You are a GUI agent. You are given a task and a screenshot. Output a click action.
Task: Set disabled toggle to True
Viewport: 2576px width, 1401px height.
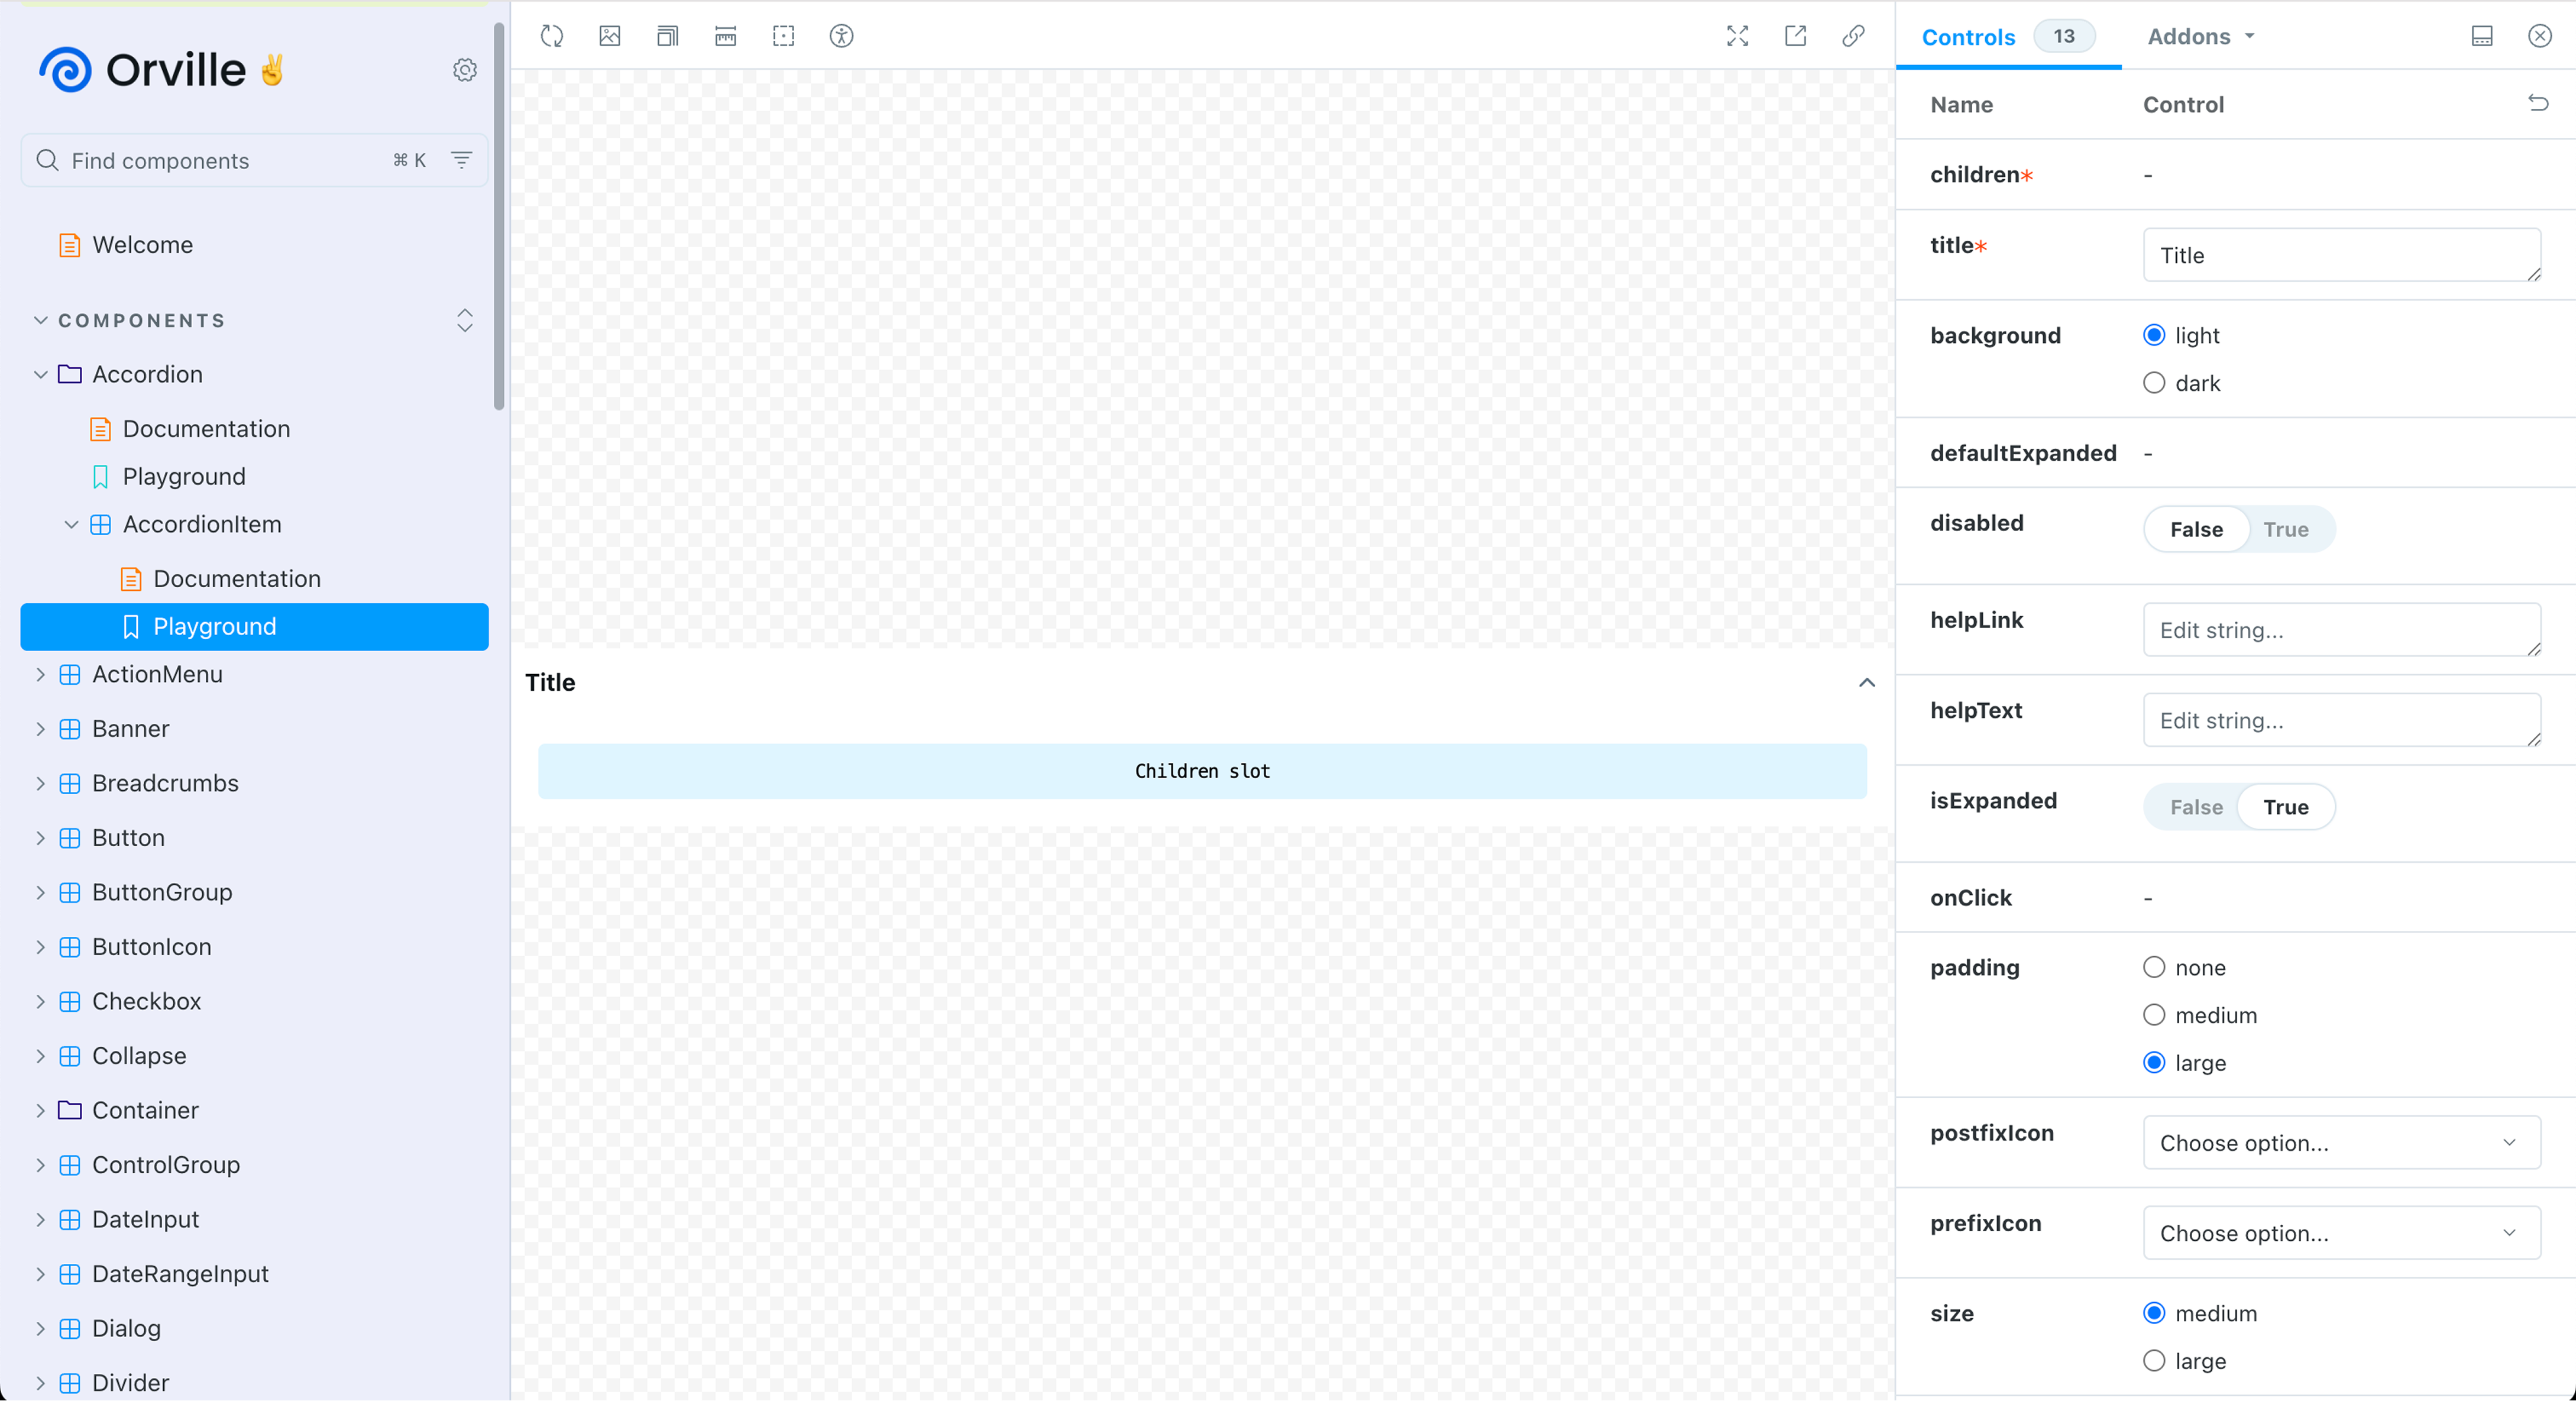pyautogui.click(x=2286, y=530)
